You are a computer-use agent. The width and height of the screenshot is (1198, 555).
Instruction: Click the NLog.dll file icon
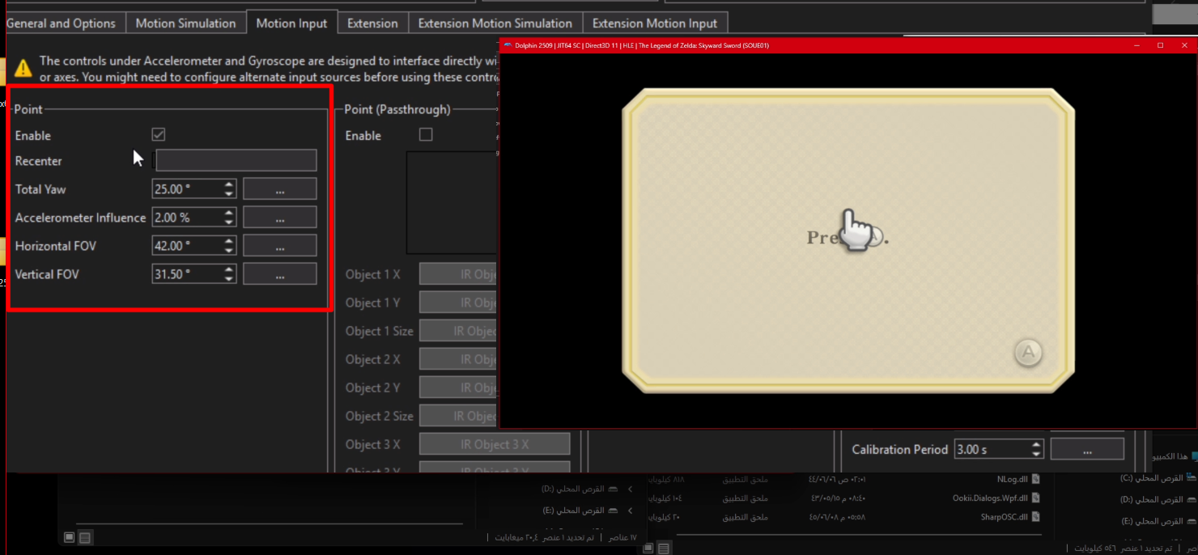[x=1035, y=478]
